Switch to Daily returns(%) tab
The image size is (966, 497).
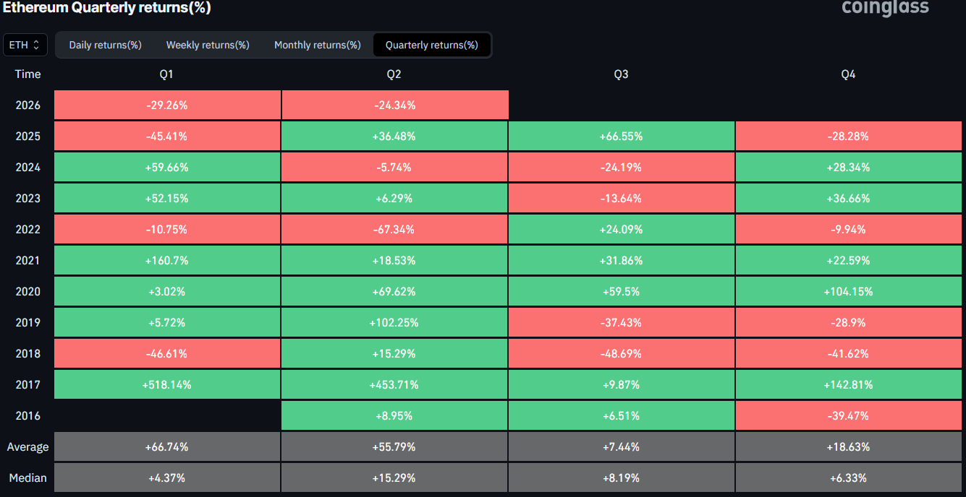point(105,45)
